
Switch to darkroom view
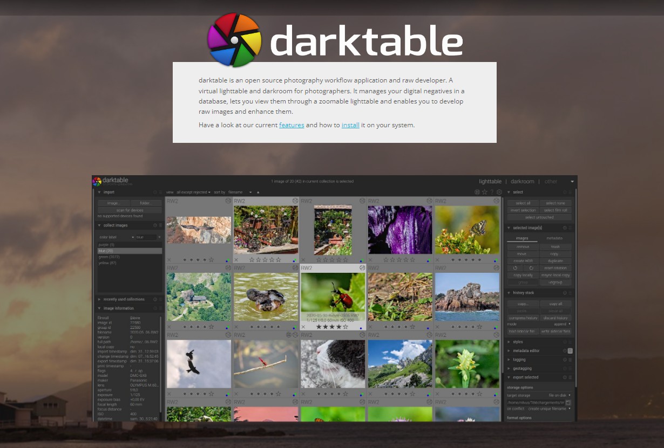pyautogui.click(x=523, y=182)
